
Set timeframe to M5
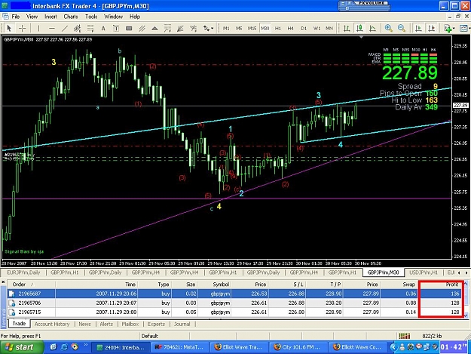click(x=239, y=28)
